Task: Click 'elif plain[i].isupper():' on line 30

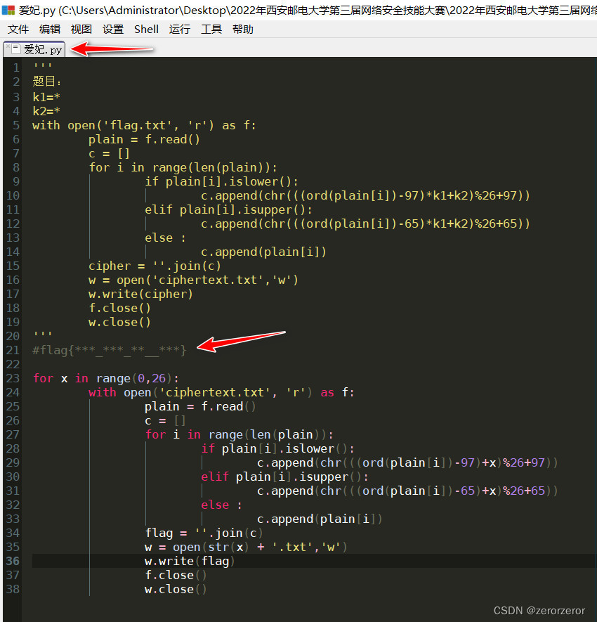Action: 284,477
